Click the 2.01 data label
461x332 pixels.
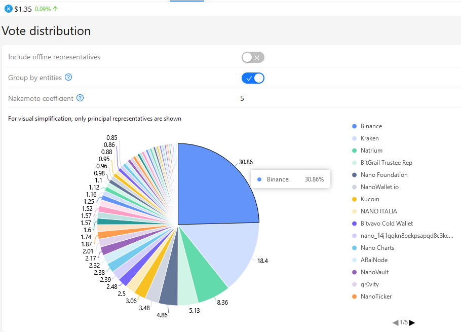pyautogui.click(x=88, y=251)
